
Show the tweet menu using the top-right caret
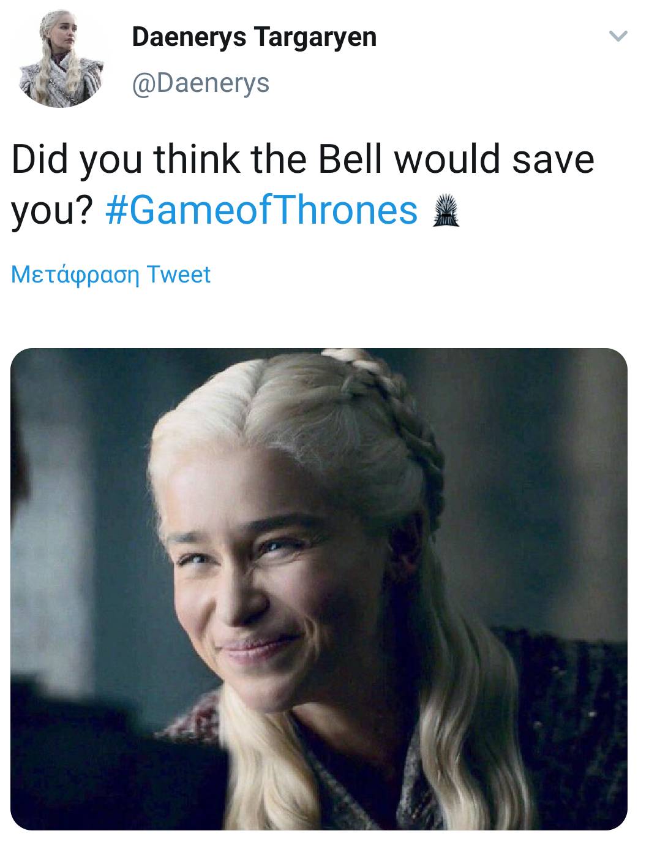[x=618, y=38]
